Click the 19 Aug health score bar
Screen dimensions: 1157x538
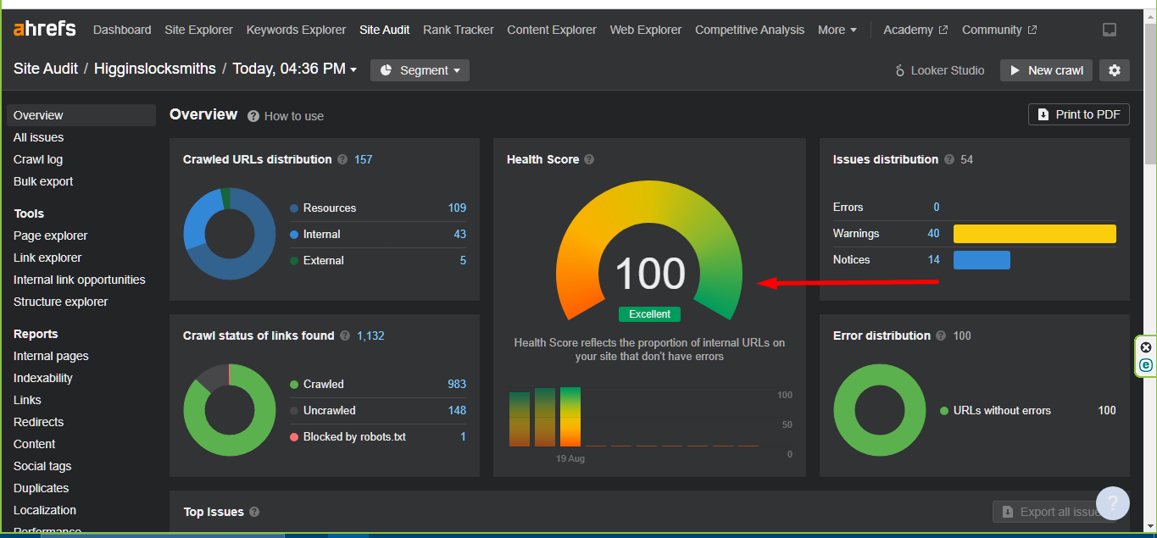(570, 417)
